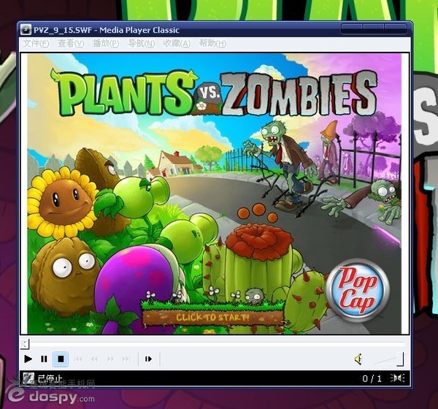This screenshot has width=438, height=409.
Task: Click the maximize button of the player window
Action: coord(374,29)
